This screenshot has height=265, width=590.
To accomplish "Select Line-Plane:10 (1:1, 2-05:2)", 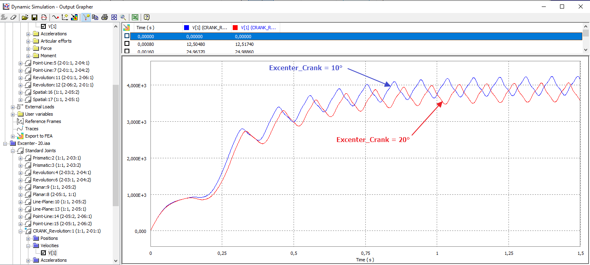I will 59,202.
